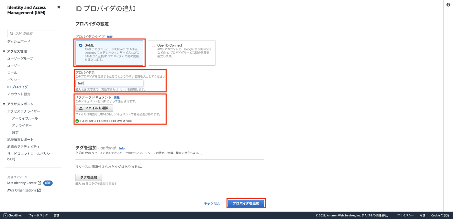
Task: Open アカウント設定 in sidebar
Action: pyautogui.click(x=19, y=94)
